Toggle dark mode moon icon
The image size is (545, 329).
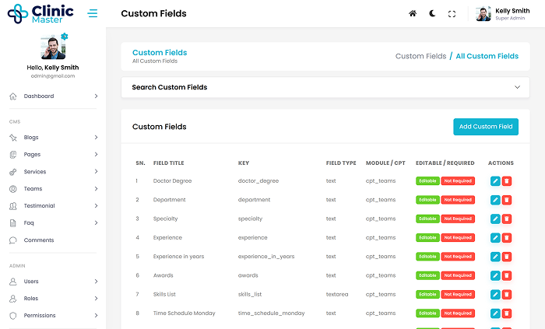click(x=432, y=14)
